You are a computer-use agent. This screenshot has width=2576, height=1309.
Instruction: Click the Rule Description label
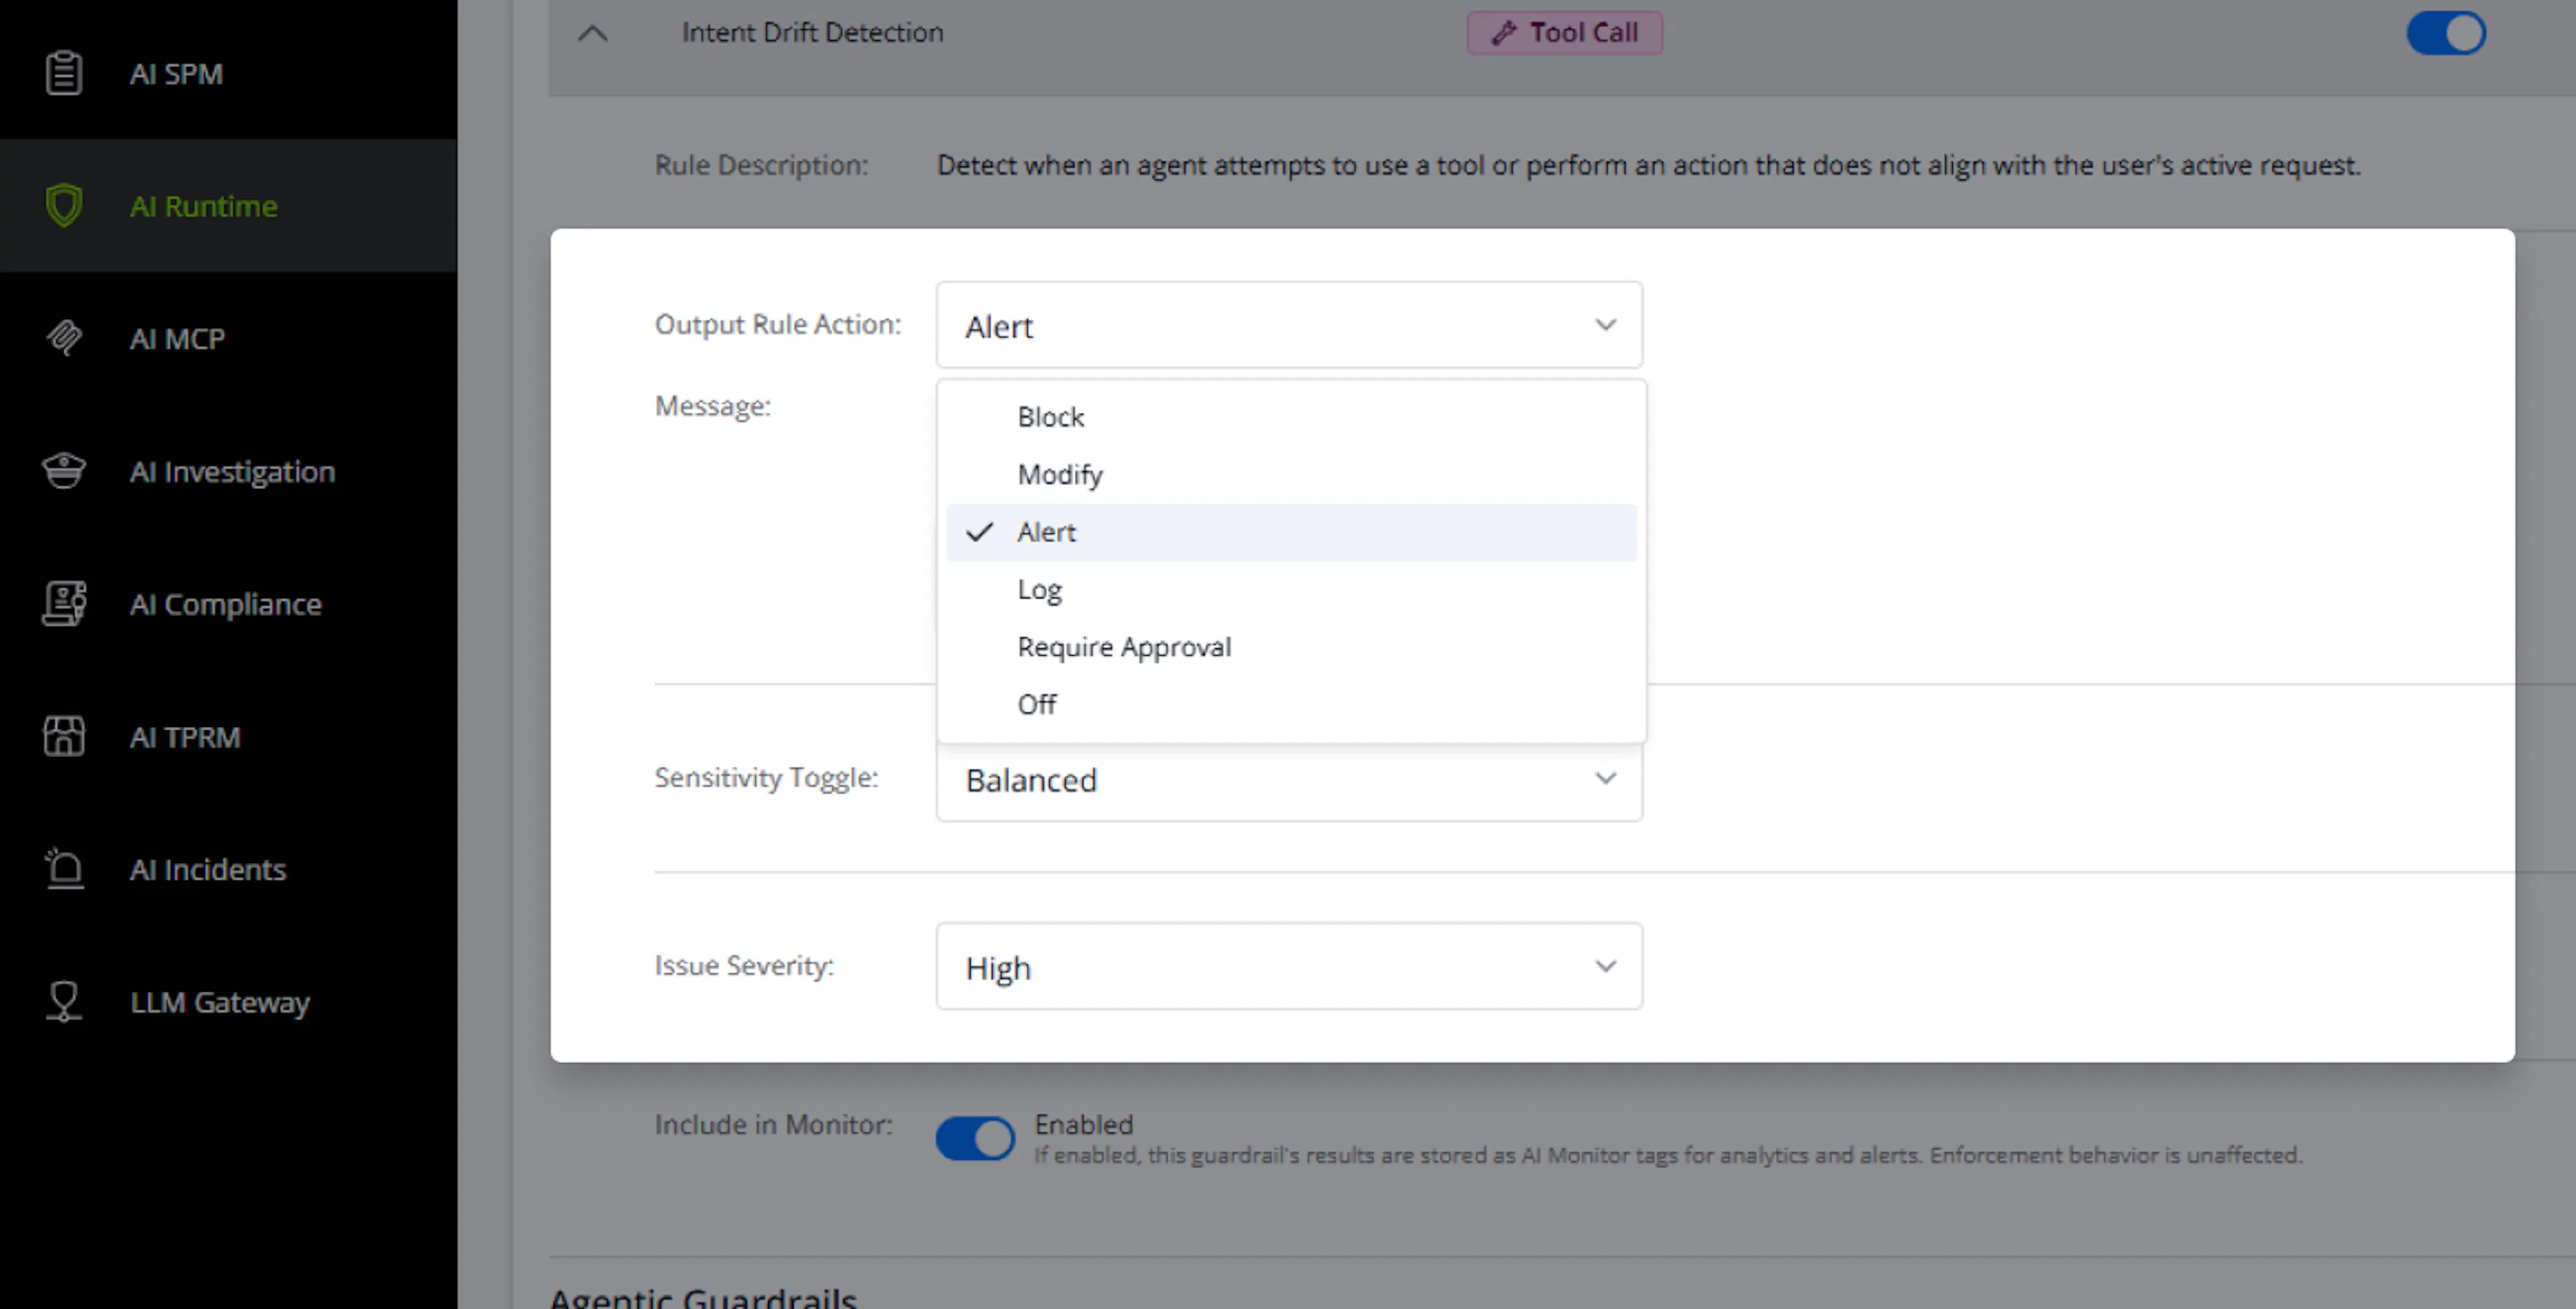tap(761, 165)
